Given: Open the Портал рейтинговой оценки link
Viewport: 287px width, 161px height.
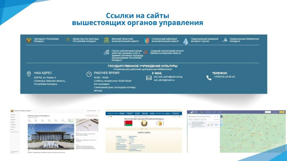Looking at the screenshot, I should point(127,55).
